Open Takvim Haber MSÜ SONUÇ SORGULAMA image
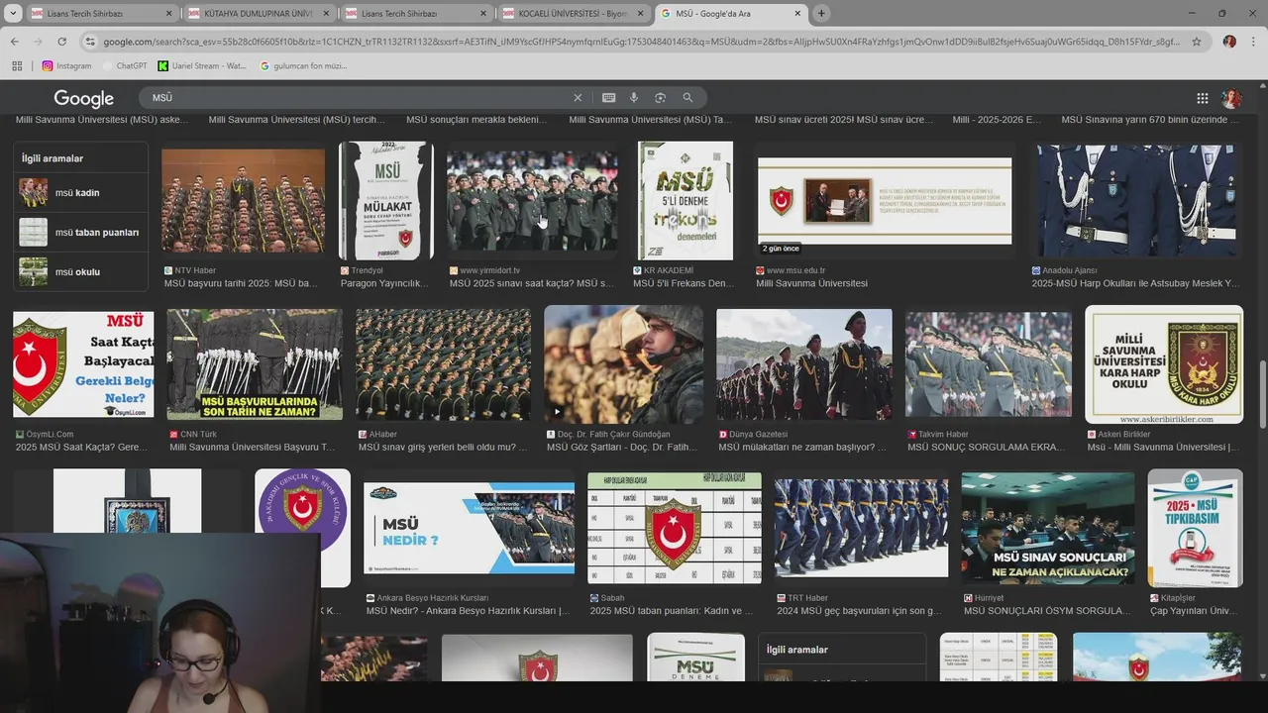 988,364
